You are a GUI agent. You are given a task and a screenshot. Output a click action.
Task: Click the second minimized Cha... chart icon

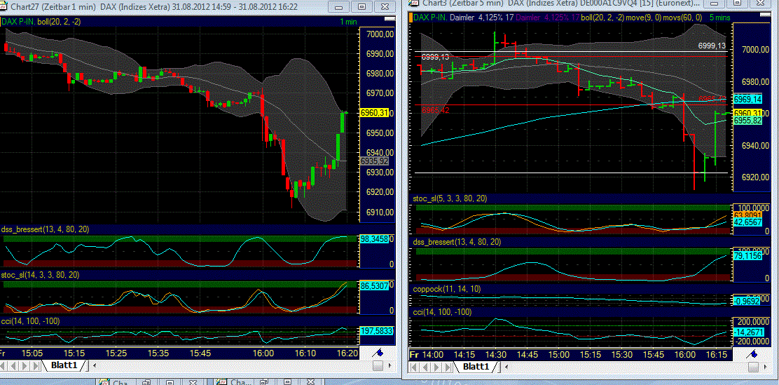(x=222, y=382)
